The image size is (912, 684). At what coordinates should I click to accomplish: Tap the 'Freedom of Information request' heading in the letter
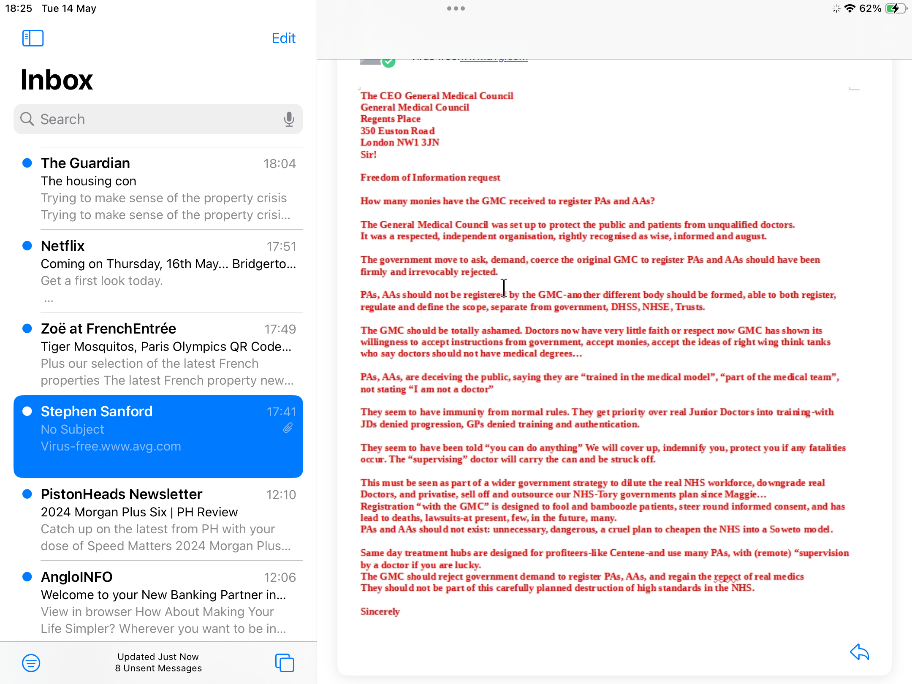pyautogui.click(x=430, y=178)
